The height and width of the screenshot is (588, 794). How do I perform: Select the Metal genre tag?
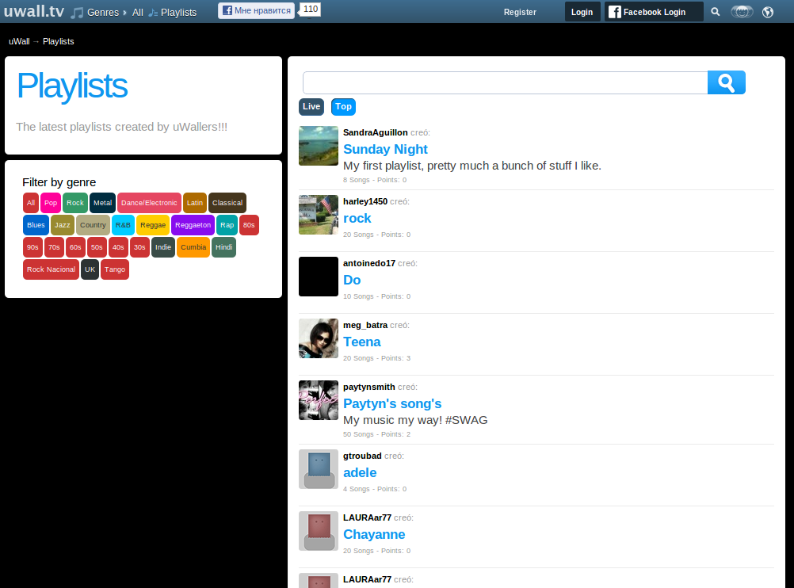(102, 203)
